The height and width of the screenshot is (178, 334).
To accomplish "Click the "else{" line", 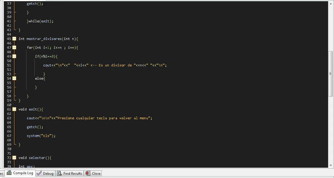I will click(40, 78).
